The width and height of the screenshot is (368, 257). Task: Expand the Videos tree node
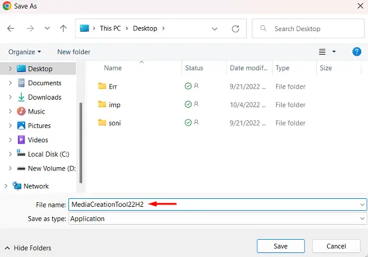pos(10,140)
